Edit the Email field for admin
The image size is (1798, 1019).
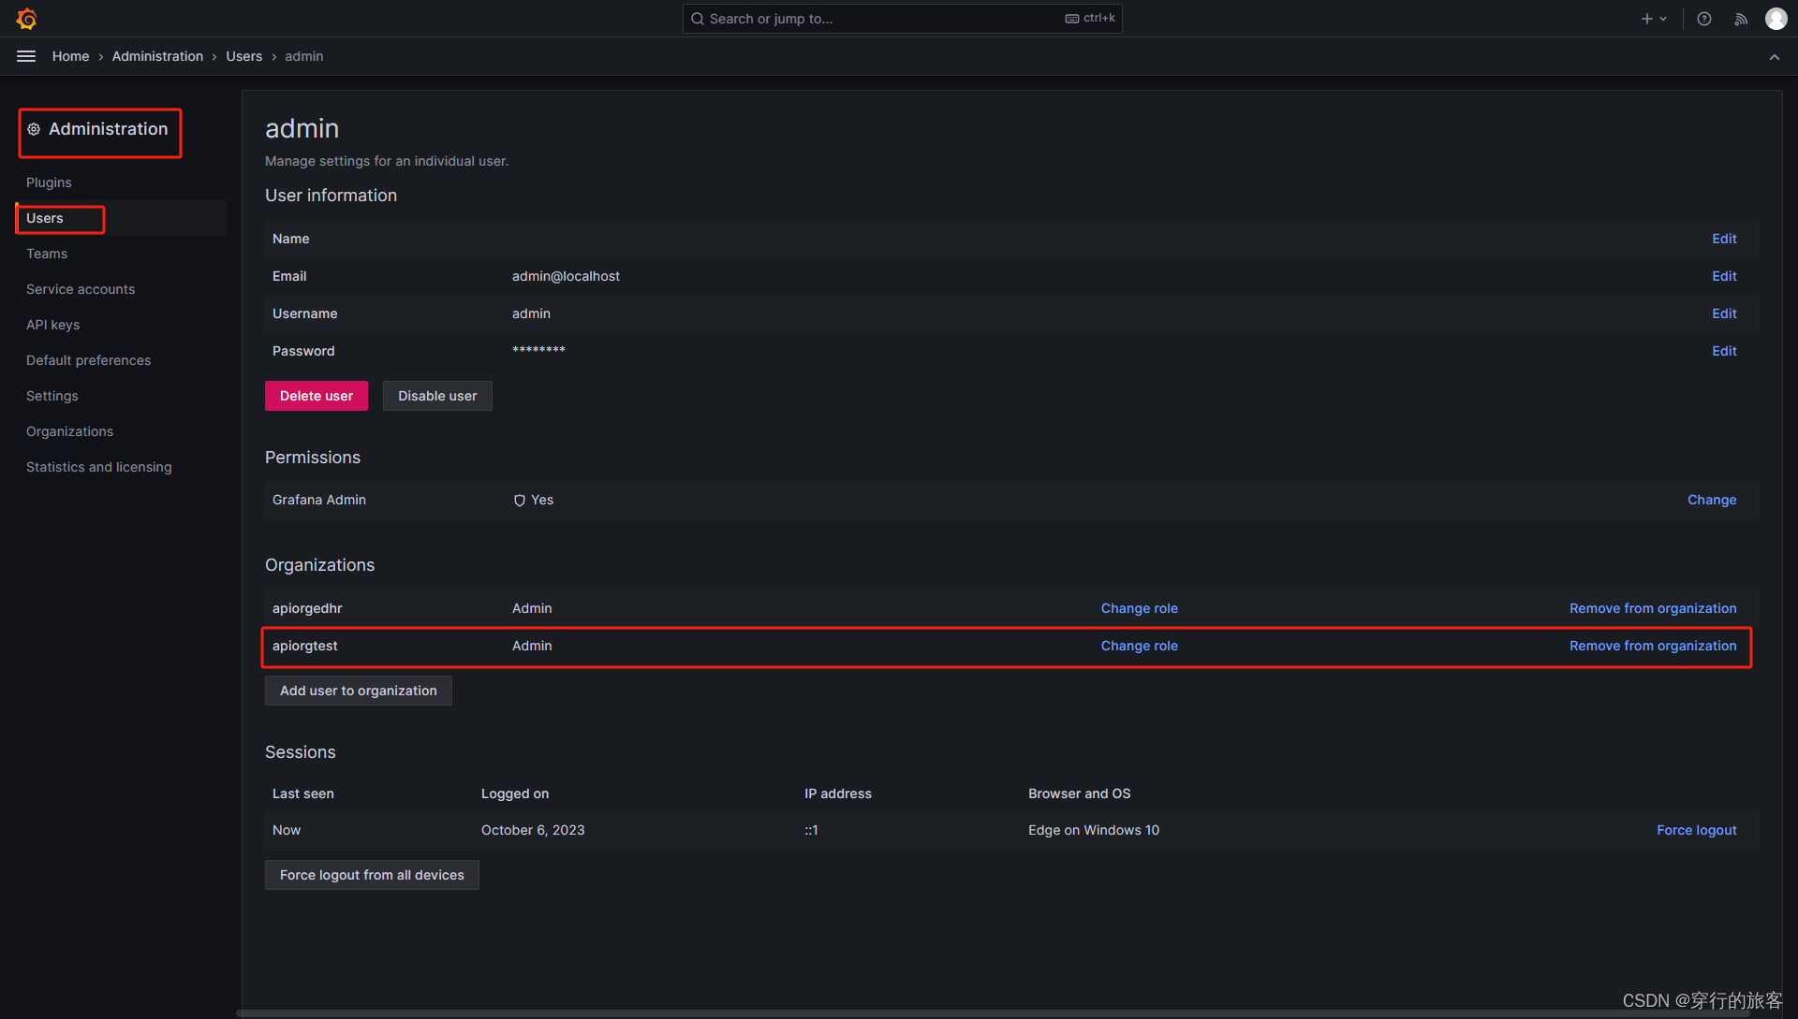click(1723, 275)
